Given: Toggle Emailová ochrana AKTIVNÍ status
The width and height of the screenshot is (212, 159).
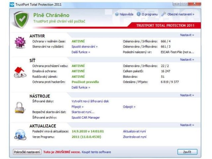Looking at the screenshot, I should (x=78, y=71).
